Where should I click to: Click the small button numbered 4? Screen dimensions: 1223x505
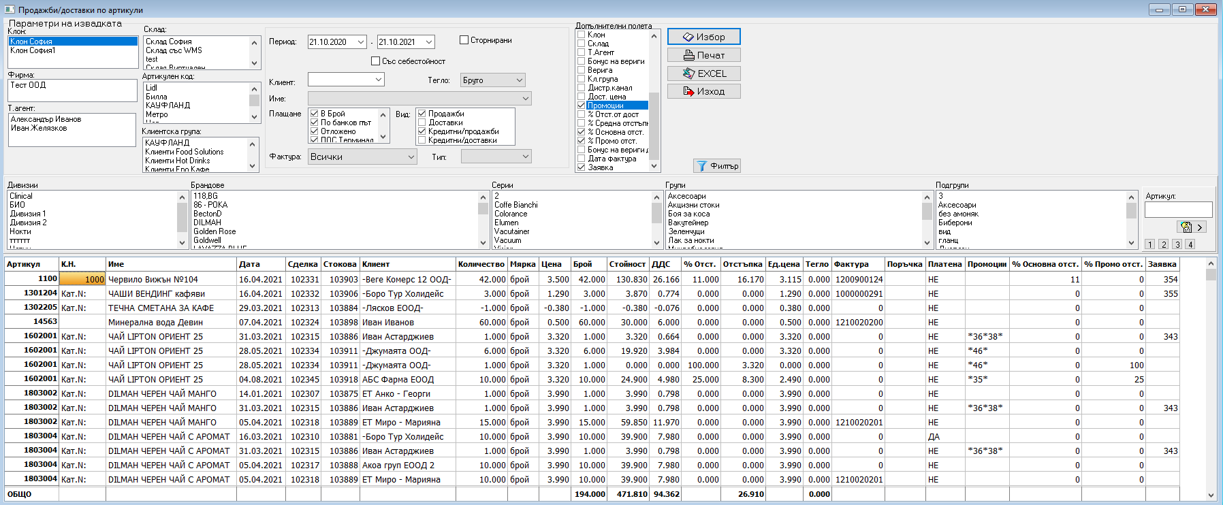click(x=1190, y=244)
